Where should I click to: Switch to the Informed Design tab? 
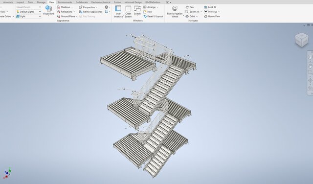tap(133, 2)
